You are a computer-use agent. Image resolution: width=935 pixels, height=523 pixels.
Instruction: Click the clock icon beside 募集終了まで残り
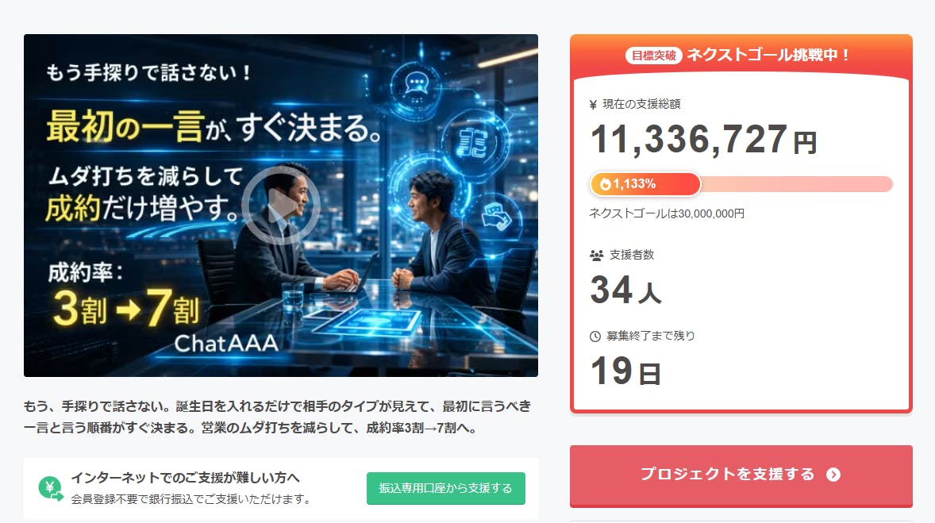click(596, 336)
